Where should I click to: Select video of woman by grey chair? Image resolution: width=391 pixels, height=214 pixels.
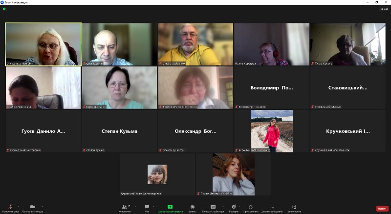[43, 87]
